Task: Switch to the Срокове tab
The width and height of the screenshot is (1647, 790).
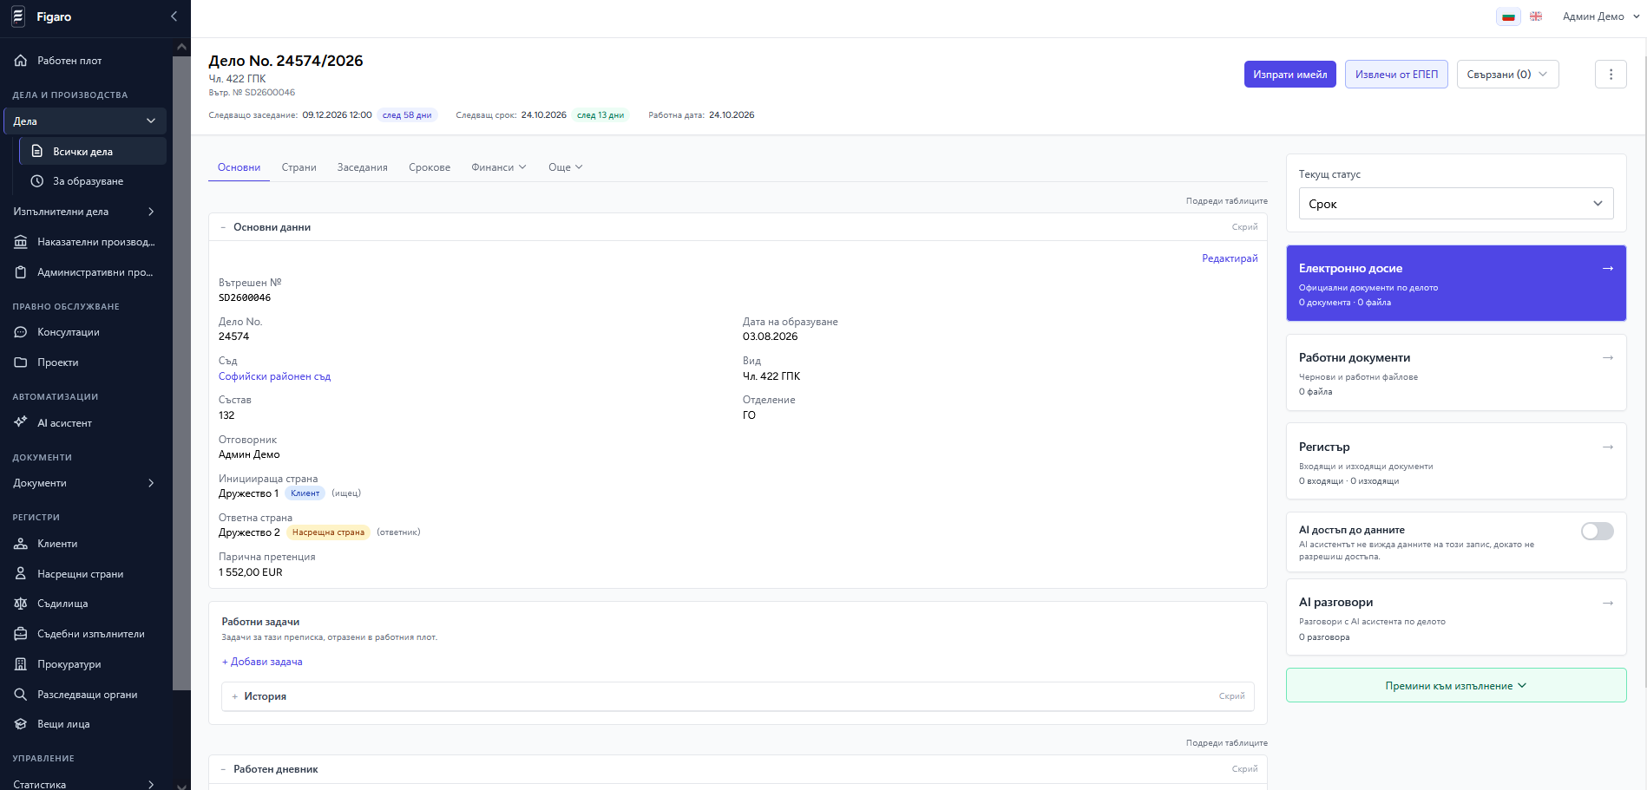Action: point(430,167)
